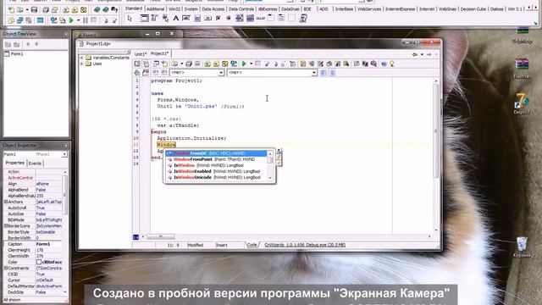Open the Run dropdown arrow in main toolbar
The height and width of the screenshot is (305, 542).
pyautogui.click(x=78, y=20)
